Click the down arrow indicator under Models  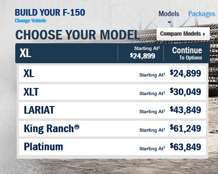pyautogui.click(x=169, y=22)
